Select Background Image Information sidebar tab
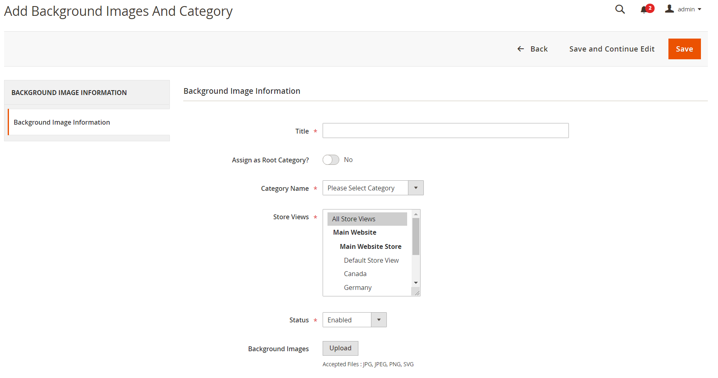The height and width of the screenshot is (378, 718). click(62, 122)
